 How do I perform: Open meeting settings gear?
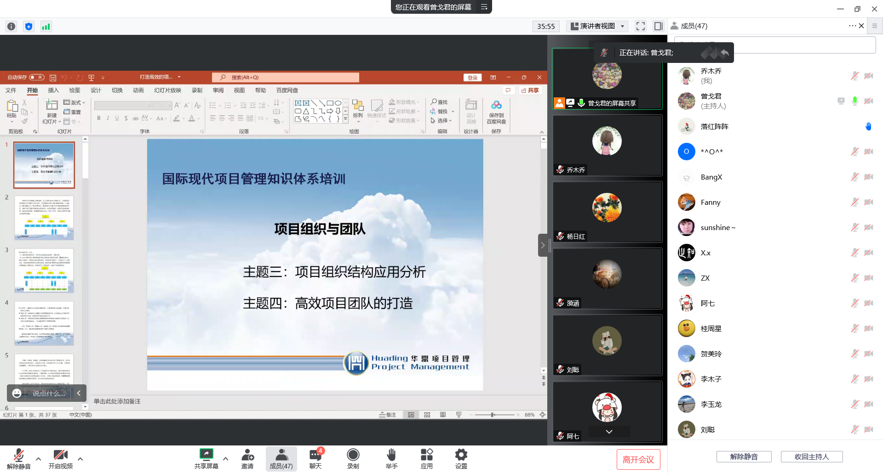pos(461,459)
